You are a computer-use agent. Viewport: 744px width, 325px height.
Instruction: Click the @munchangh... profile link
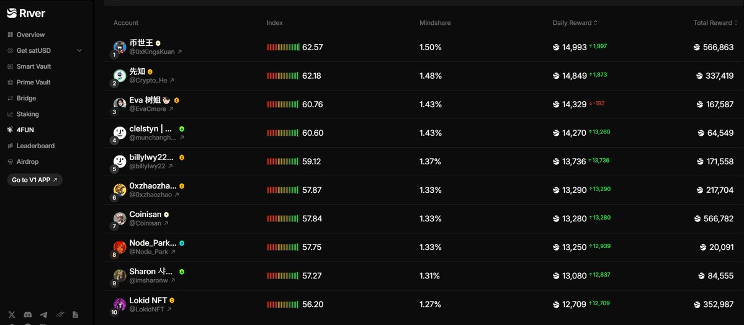coord(156,138)
